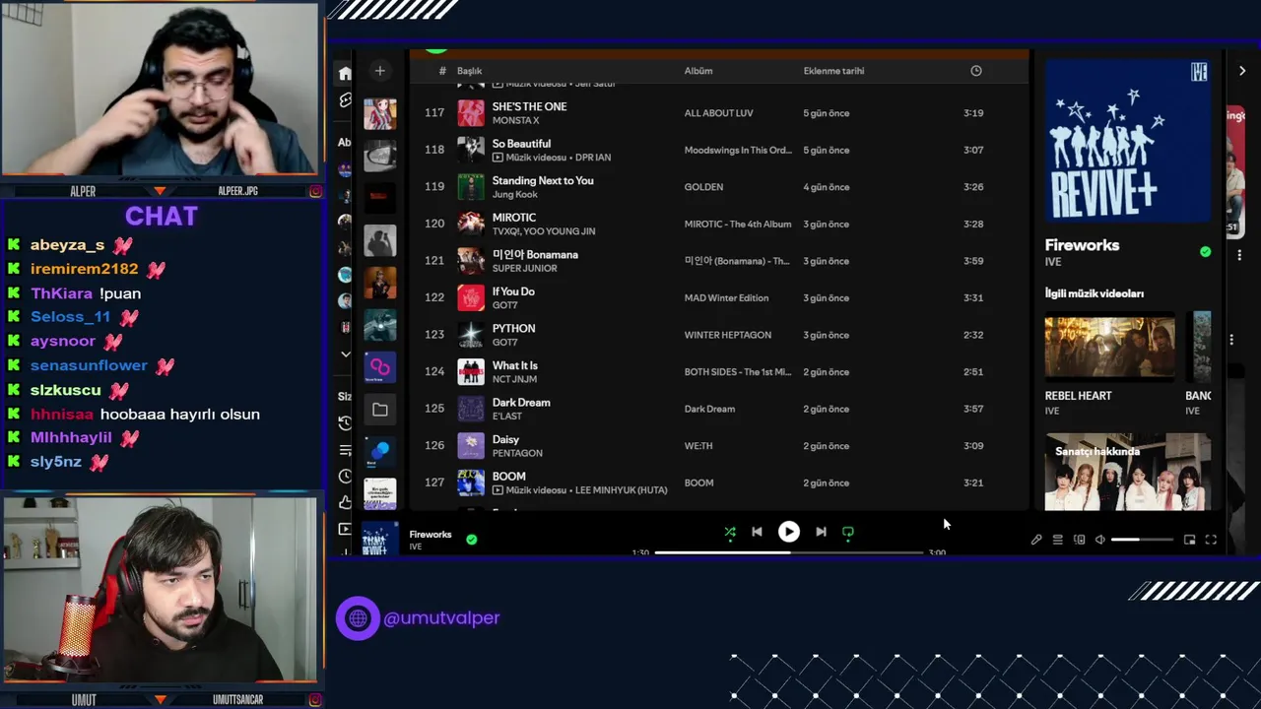Open the REVIVE+ album artwork in right panel
1261x709 pixels.
[x=1128, y=141]
